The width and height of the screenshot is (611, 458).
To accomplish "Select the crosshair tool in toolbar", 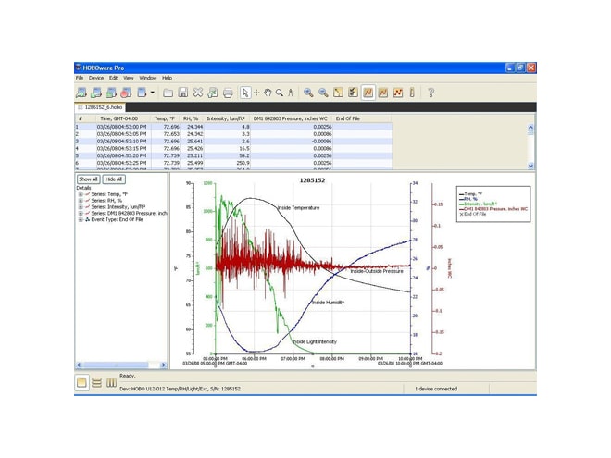I will pos(256,93).
